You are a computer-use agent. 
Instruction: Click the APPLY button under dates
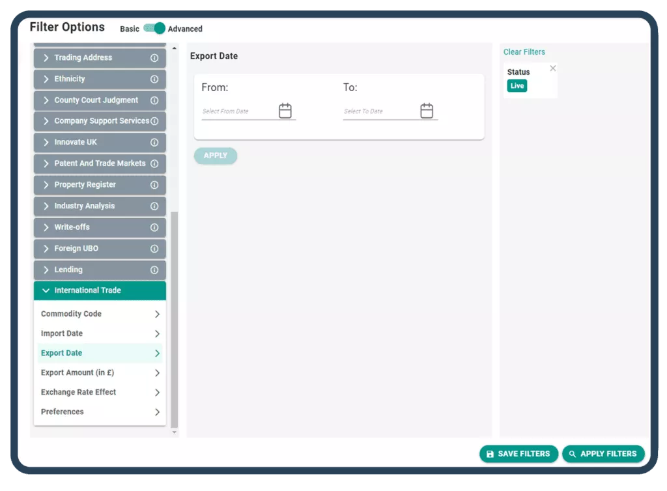[215, 156]
